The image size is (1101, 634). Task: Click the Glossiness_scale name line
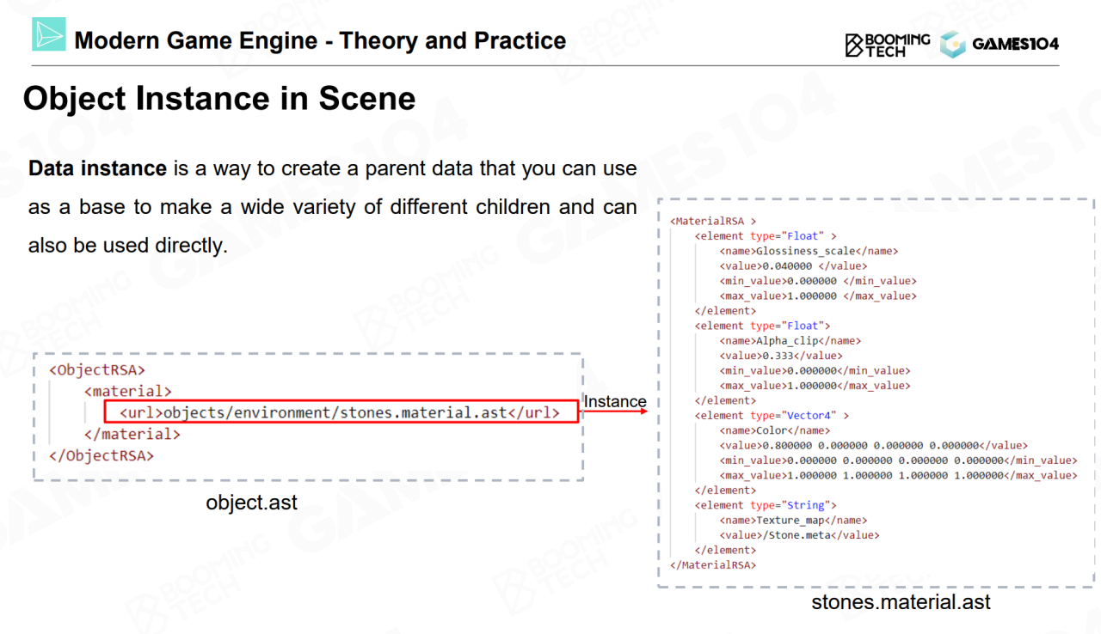click(808, 251)
